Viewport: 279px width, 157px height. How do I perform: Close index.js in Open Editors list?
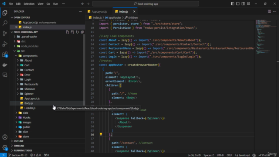pos(17,27)
